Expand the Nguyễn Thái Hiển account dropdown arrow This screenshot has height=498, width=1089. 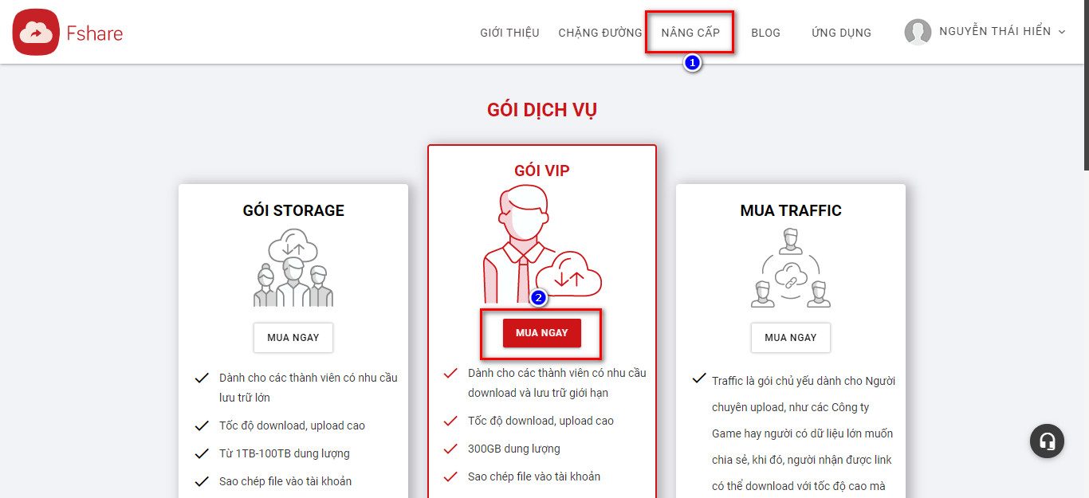pyautogui.click(x=1061, y=32)
